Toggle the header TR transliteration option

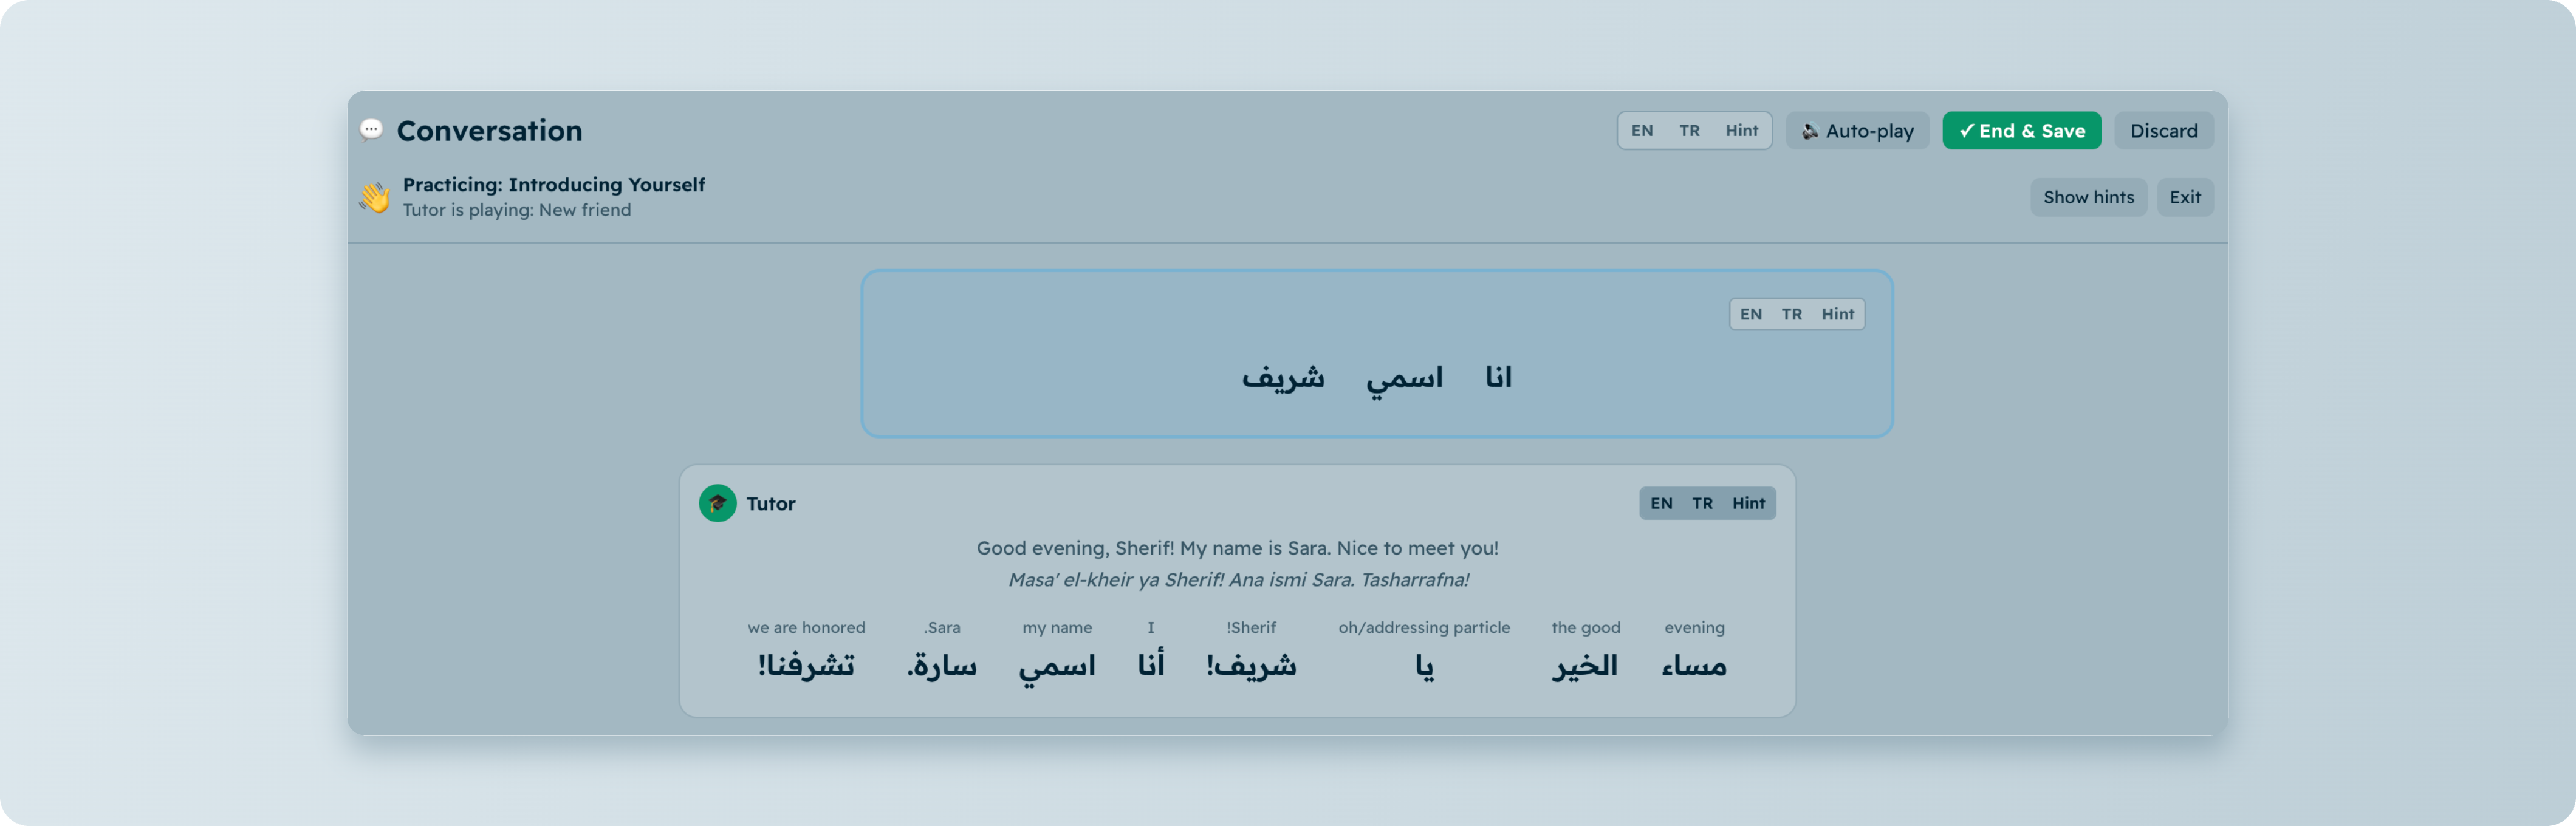tap(1689, 131)
